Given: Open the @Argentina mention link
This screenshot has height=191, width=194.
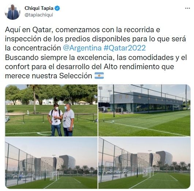Looking at the screenshot, I should click(x=82, y=48).
